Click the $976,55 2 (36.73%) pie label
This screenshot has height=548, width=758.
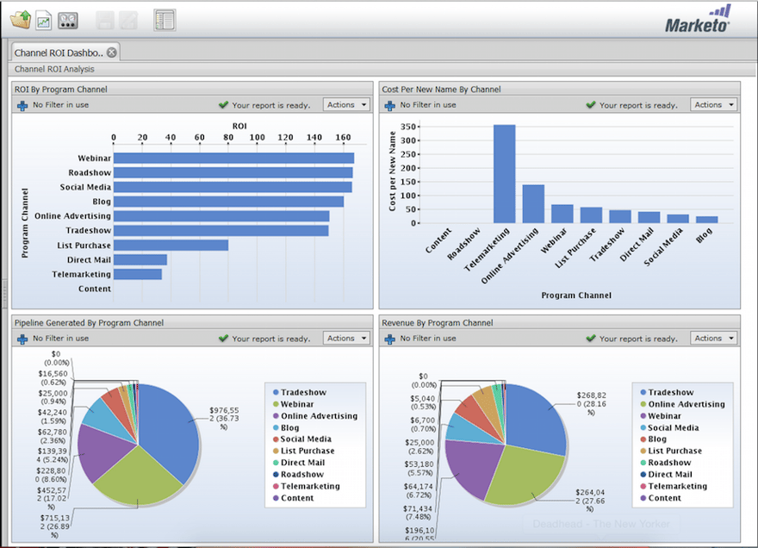point(224,419)
